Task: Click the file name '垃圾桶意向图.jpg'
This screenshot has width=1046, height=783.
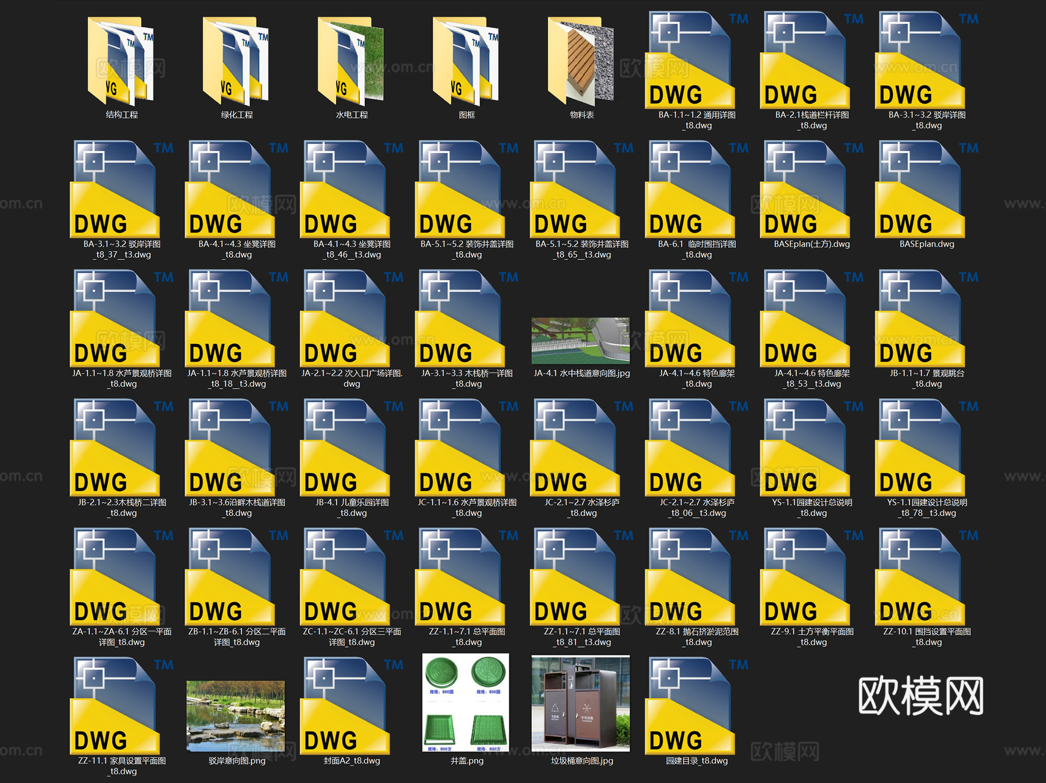Action: click(x=582, y=760)
